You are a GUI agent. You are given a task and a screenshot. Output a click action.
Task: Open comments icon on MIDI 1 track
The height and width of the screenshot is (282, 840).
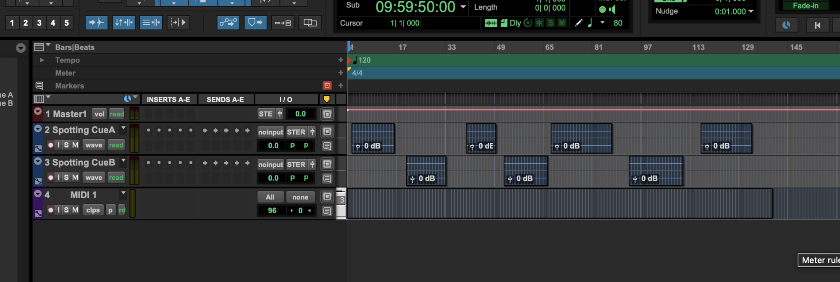click(327, 211)
